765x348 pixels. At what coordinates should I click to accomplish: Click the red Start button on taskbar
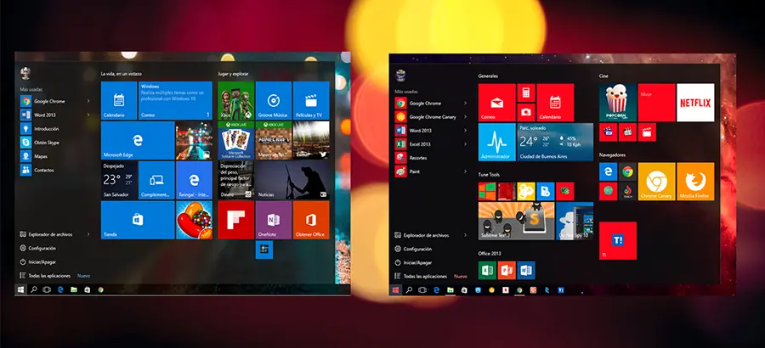pyautogui.click(x=395, y=290)
